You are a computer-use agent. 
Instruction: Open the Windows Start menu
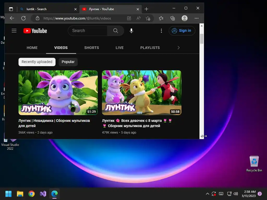(8, 194)
